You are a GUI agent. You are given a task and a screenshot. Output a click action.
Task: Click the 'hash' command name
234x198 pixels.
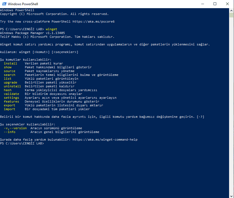click(8, 90)
